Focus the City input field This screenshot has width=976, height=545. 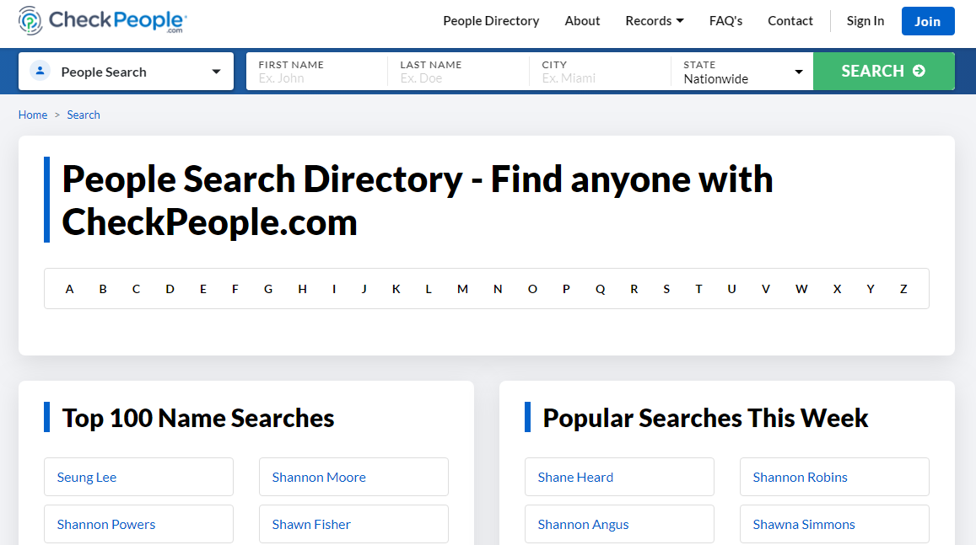point(600,72)
